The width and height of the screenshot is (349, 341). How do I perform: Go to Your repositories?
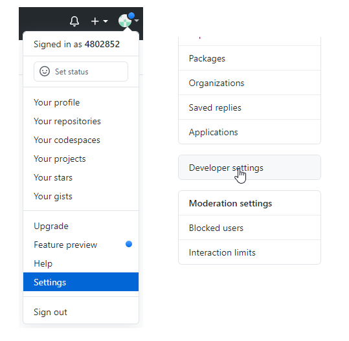81,121
